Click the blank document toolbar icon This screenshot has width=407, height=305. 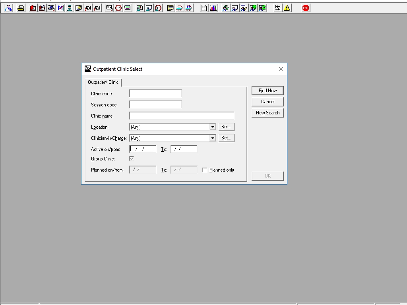click(204, 8)
